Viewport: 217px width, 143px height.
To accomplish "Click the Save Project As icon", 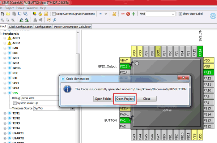I will (x=25, y=14).
